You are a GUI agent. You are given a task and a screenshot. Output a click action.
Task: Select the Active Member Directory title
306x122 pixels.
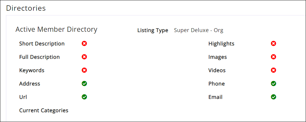56,29
